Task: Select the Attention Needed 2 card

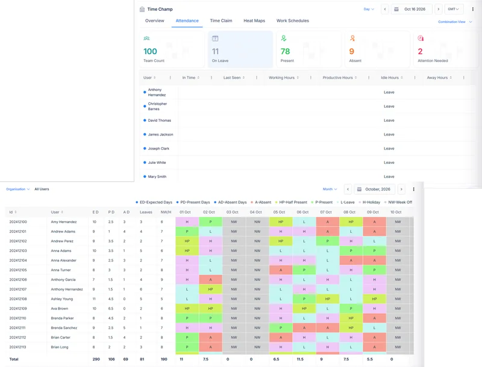Action: (446, 49)
